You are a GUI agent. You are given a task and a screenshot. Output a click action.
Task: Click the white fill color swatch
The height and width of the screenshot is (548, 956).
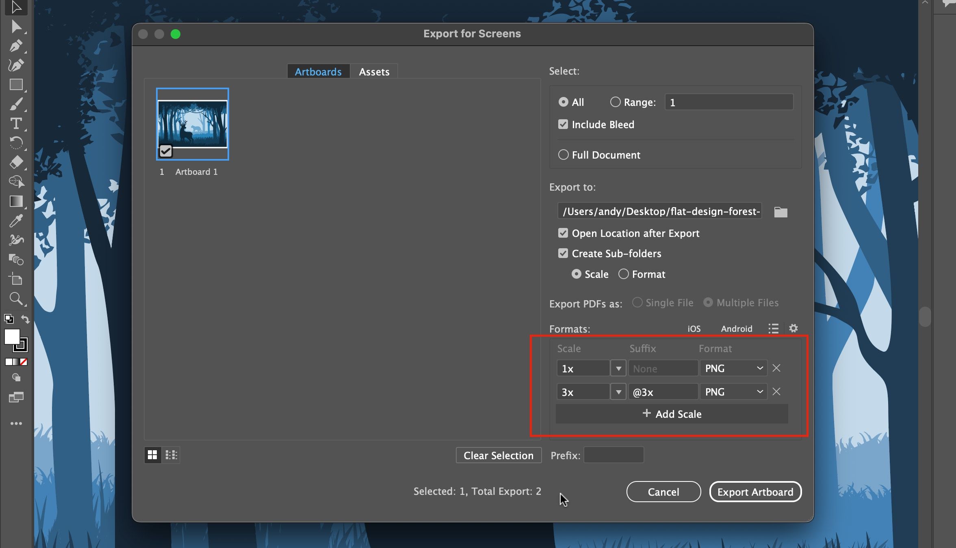click(11, 337)
